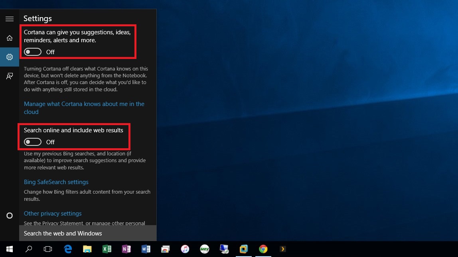Viewport: 458px width, 257px height.
Task: Open Bing SafeSearch settings link
Action: click(56, 182)
